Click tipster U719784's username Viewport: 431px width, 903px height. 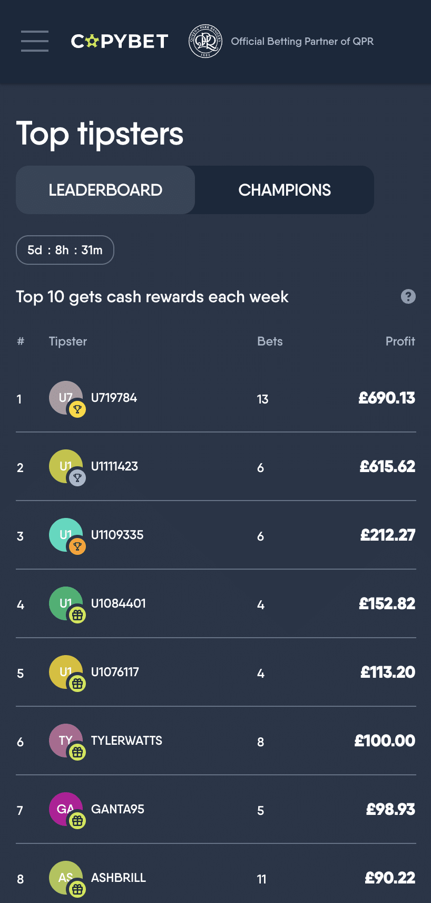(114, 398)
